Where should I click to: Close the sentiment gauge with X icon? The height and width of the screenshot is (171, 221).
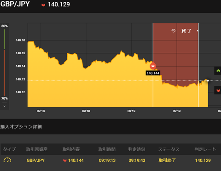pyautogui.click(x=5, y=106)
